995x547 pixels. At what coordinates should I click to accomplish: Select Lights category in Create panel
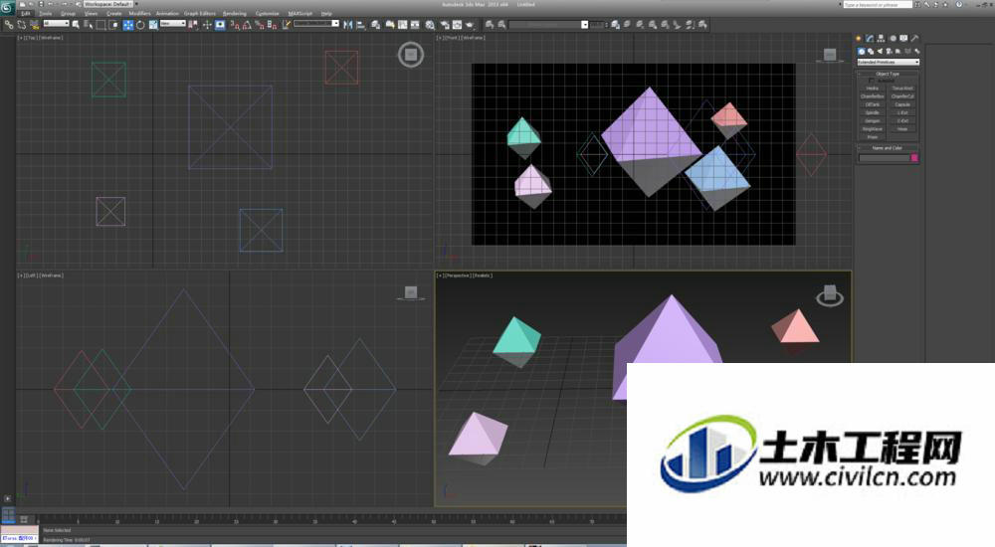880,51
